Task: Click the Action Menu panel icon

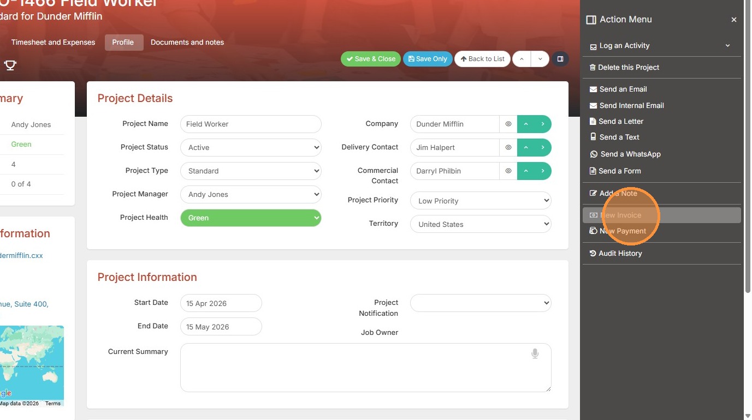Action: (591, 20)
